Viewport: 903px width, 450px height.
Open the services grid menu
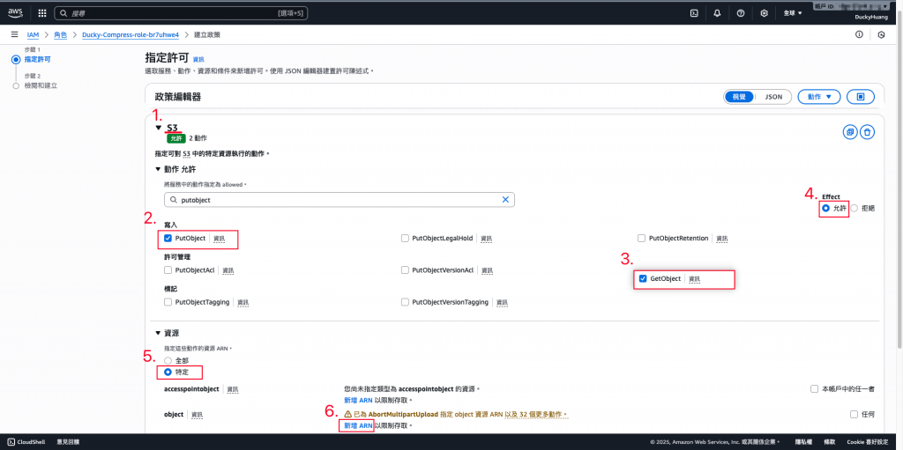pyautogui.click(x=42, y=12)
